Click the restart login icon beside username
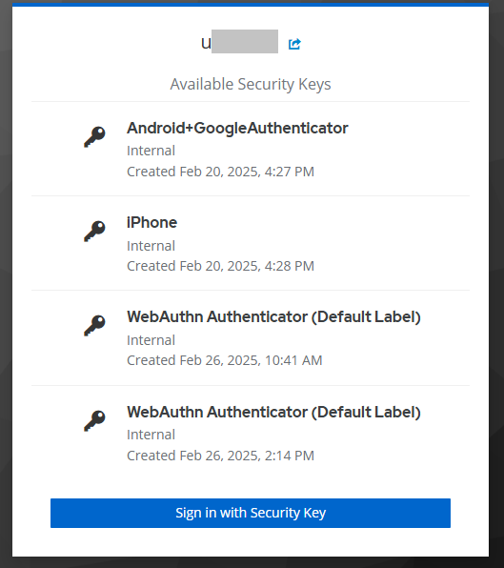The image size is (504, 568). [x=294, y=44]
